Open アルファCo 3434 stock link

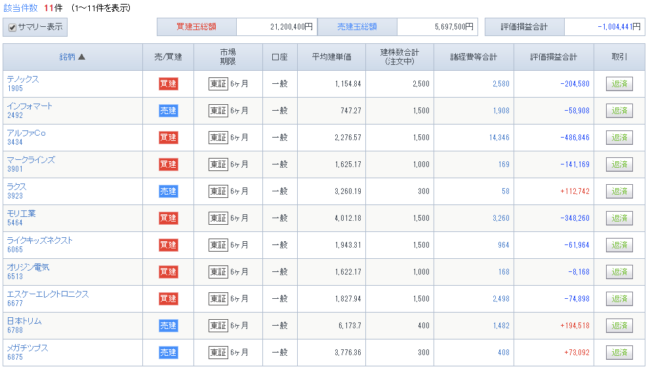tap(26, 137)
